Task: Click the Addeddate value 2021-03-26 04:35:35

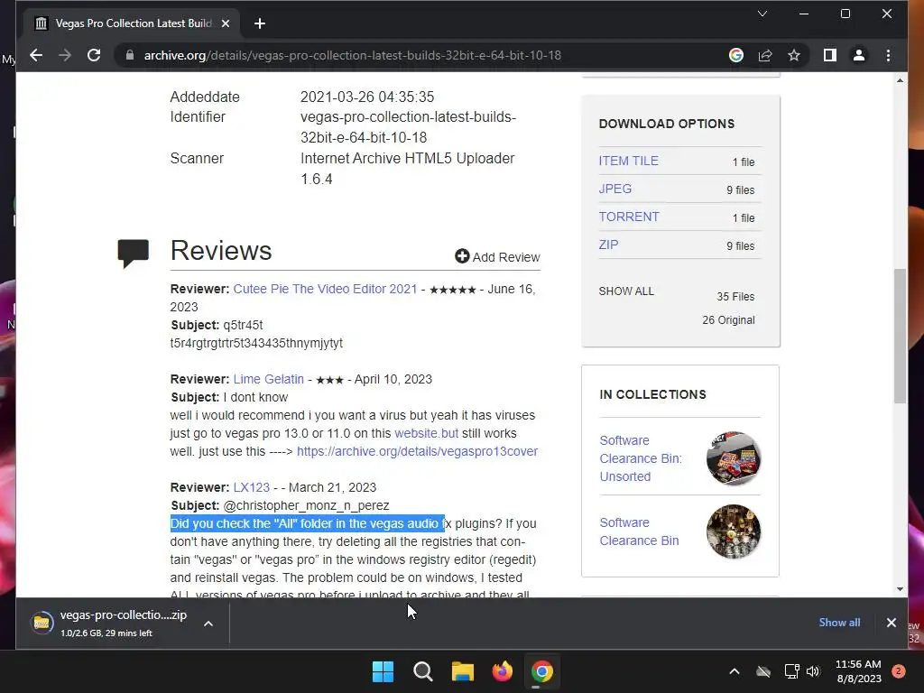Action: [367, 97]
